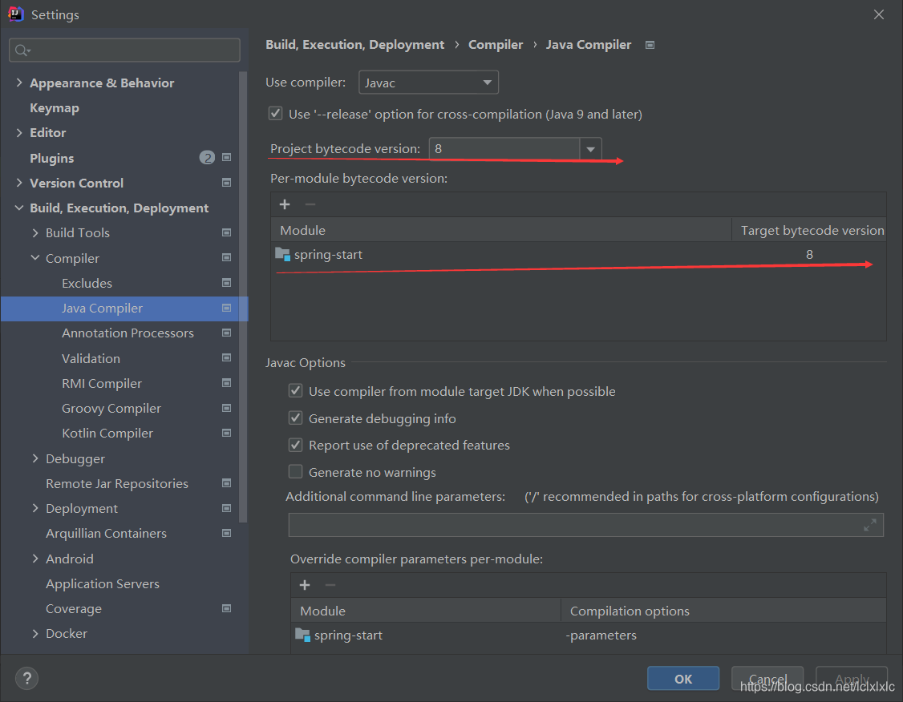The image size is (903, 702).
Task: Click the Kotlin Compiler project-level icon
Action: [x=226, y=433]
